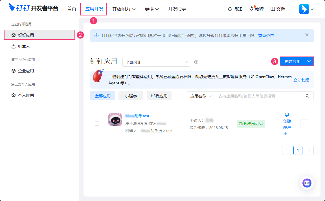Click the search magnifier icon

(x=308, y=96)
